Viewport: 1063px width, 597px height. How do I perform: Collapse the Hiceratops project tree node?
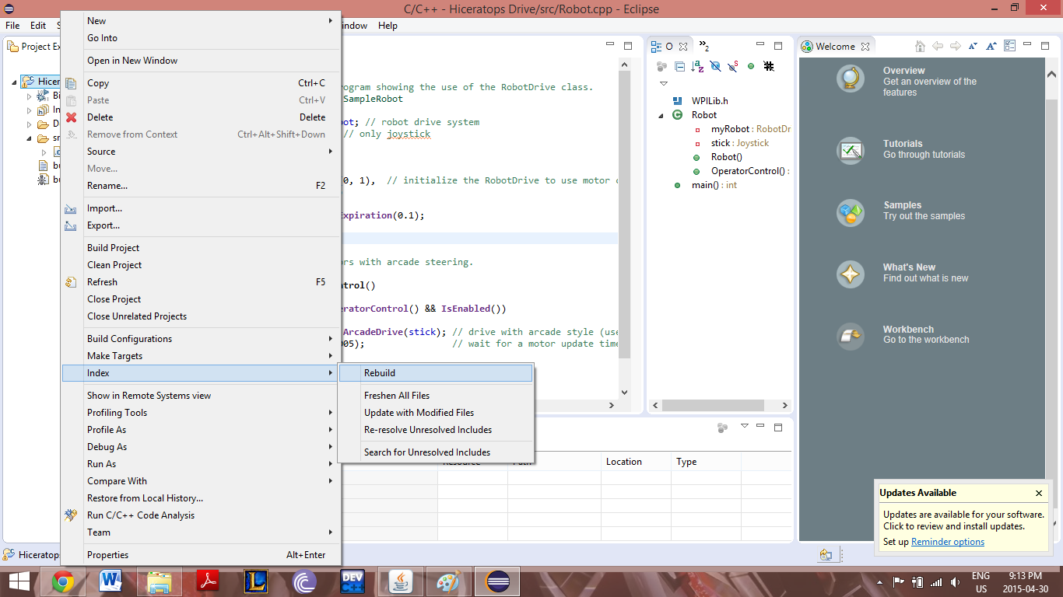point(15,82)
